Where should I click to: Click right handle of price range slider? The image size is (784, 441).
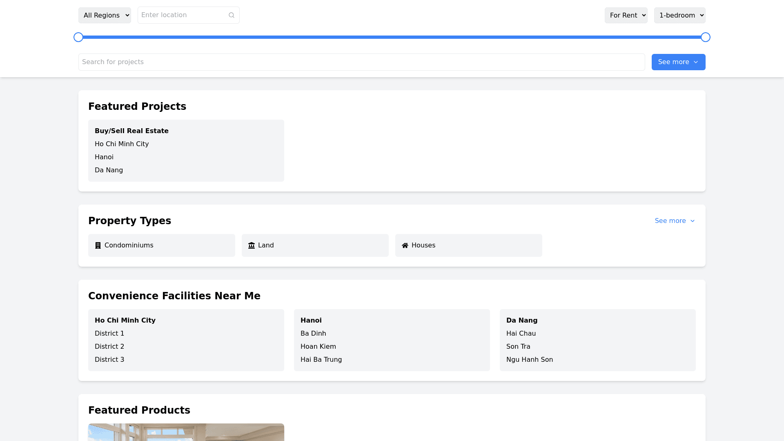(x=706, y=37)
